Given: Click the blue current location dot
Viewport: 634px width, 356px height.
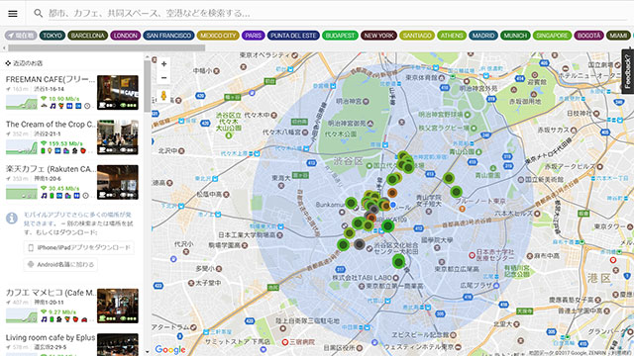Looking at the screenshot, I should coord(392,205).
